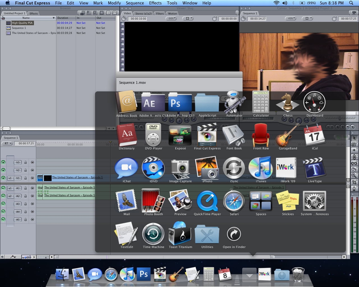The height and width of the screenshot is (287, 359).
Task: Open Photo Booth from the stack
Action: click(x=153, y=201)
